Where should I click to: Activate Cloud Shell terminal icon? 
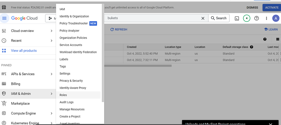click(237, 18)
